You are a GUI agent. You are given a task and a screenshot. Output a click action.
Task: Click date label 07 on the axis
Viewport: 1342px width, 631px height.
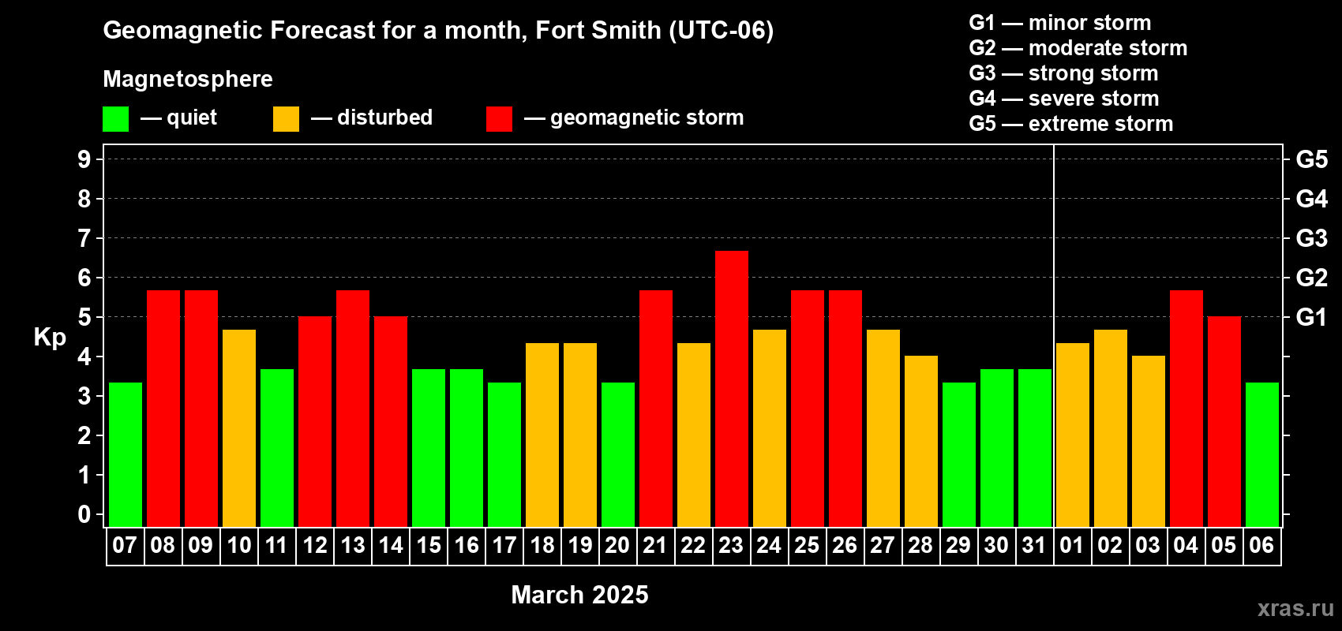tap(125, 545)
